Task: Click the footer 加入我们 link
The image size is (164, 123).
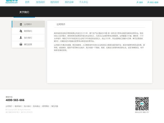Action: point(27,106)
